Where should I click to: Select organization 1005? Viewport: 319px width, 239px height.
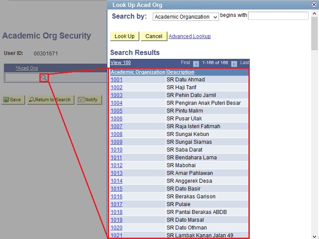pos(116,111)
